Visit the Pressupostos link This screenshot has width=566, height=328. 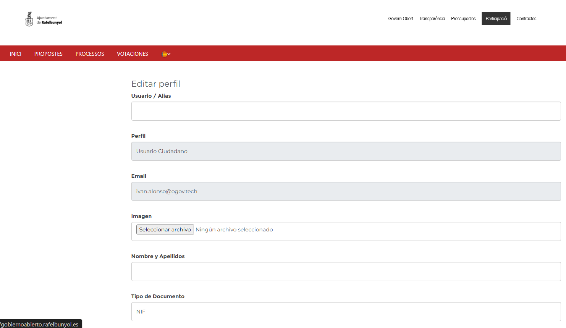[463, 19]
